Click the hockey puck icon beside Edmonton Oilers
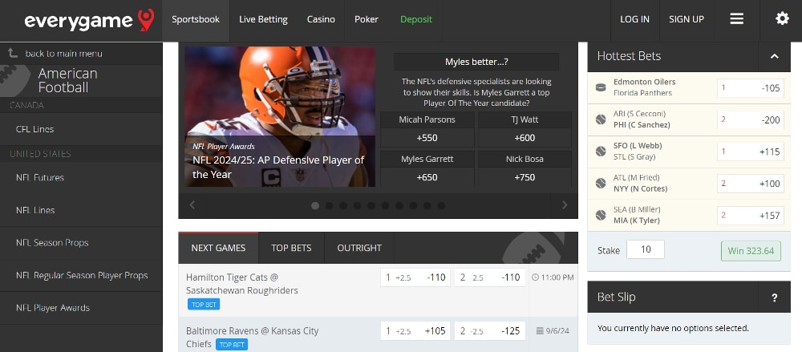 tap(601, 87)
